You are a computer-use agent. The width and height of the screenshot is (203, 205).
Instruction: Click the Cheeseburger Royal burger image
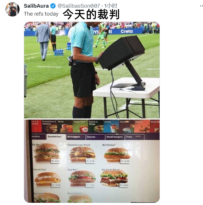[x=82, y=154]
